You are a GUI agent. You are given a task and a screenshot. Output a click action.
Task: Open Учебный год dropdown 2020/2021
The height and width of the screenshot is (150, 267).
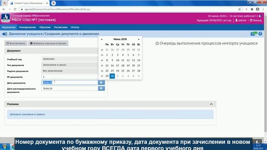[x=70, y=59]
